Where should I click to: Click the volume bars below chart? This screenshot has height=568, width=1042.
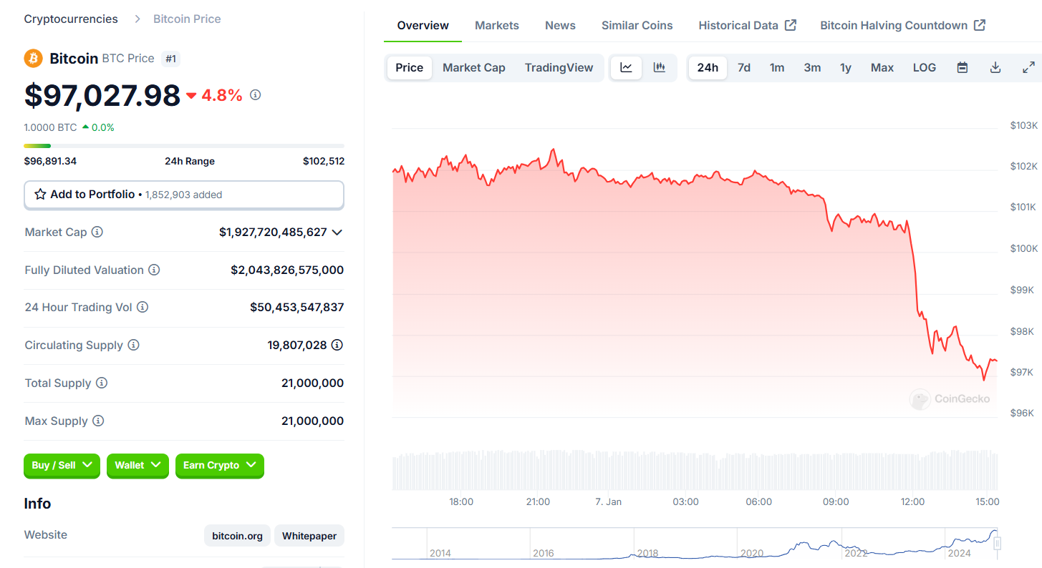click(x=695, y=470)
